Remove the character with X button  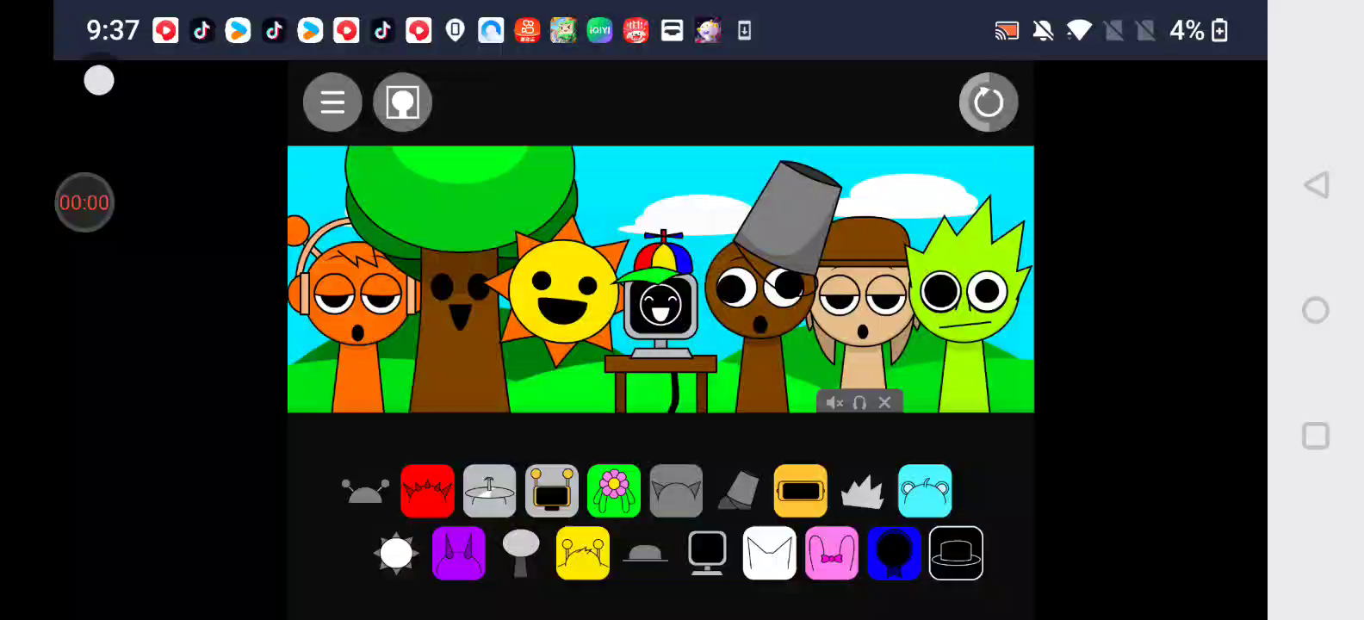[x=884, y=402]
